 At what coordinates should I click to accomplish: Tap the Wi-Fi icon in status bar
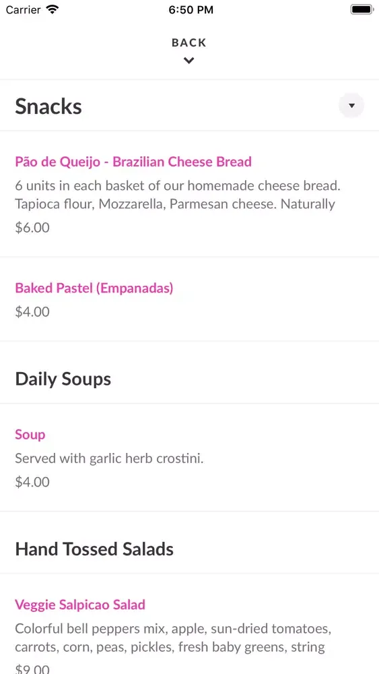pos(52,9)
